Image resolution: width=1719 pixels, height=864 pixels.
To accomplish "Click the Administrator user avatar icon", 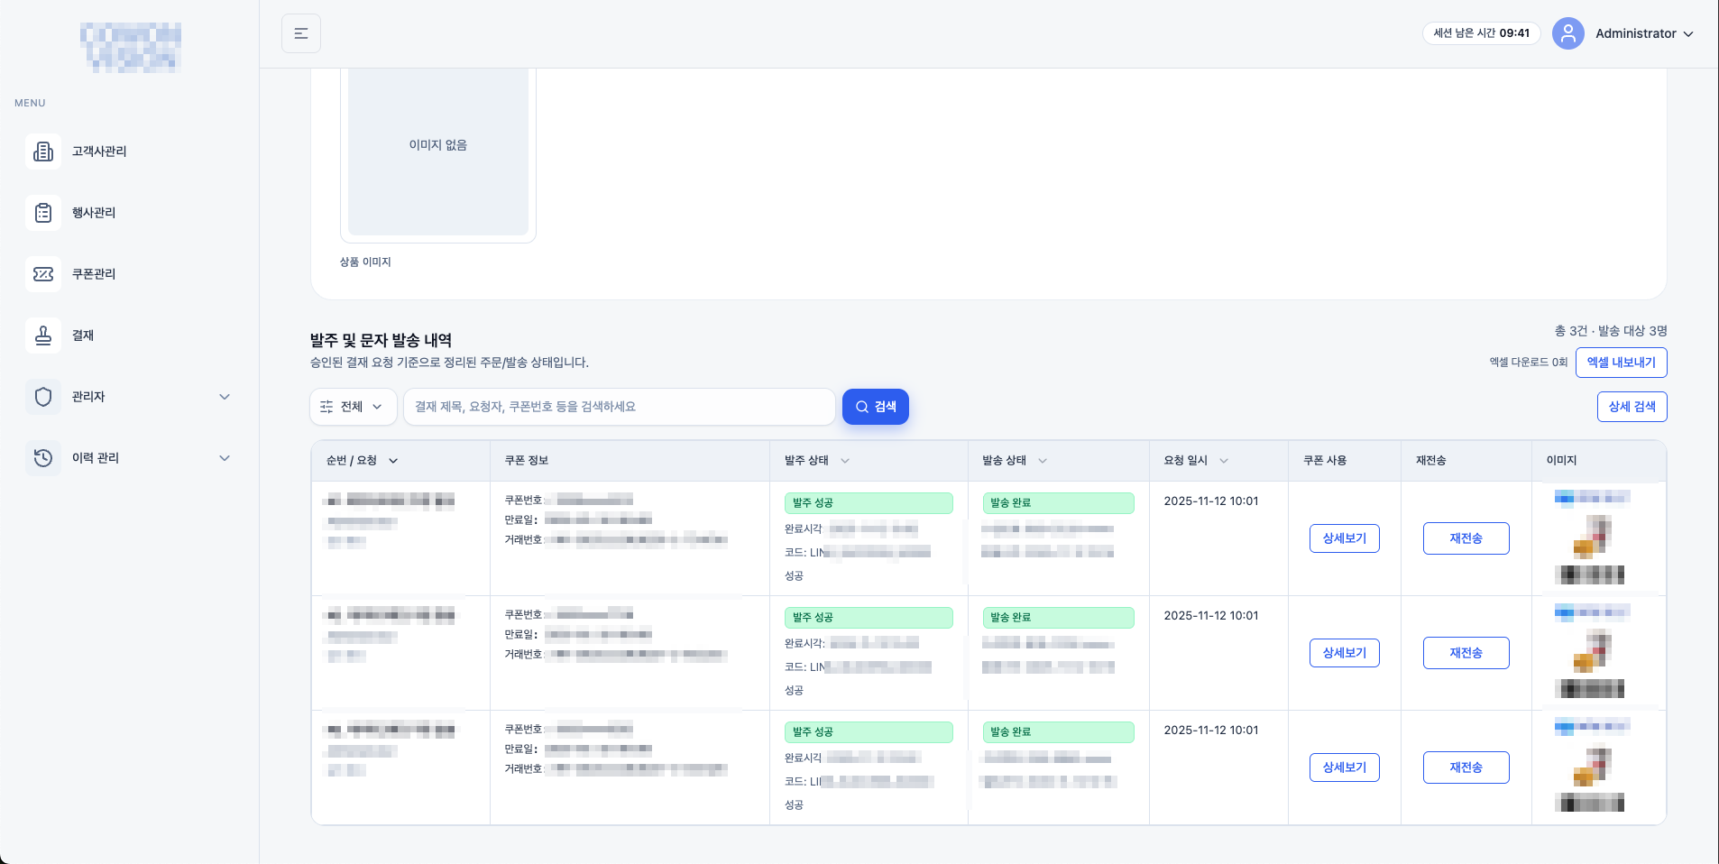I will point(1567,33).
